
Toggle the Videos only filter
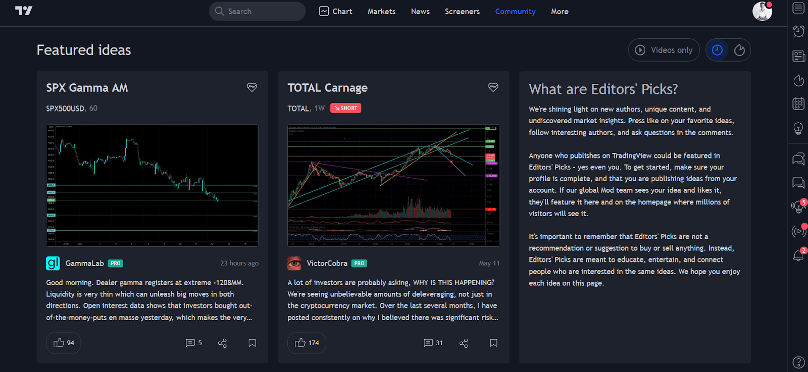coord(664,50)
